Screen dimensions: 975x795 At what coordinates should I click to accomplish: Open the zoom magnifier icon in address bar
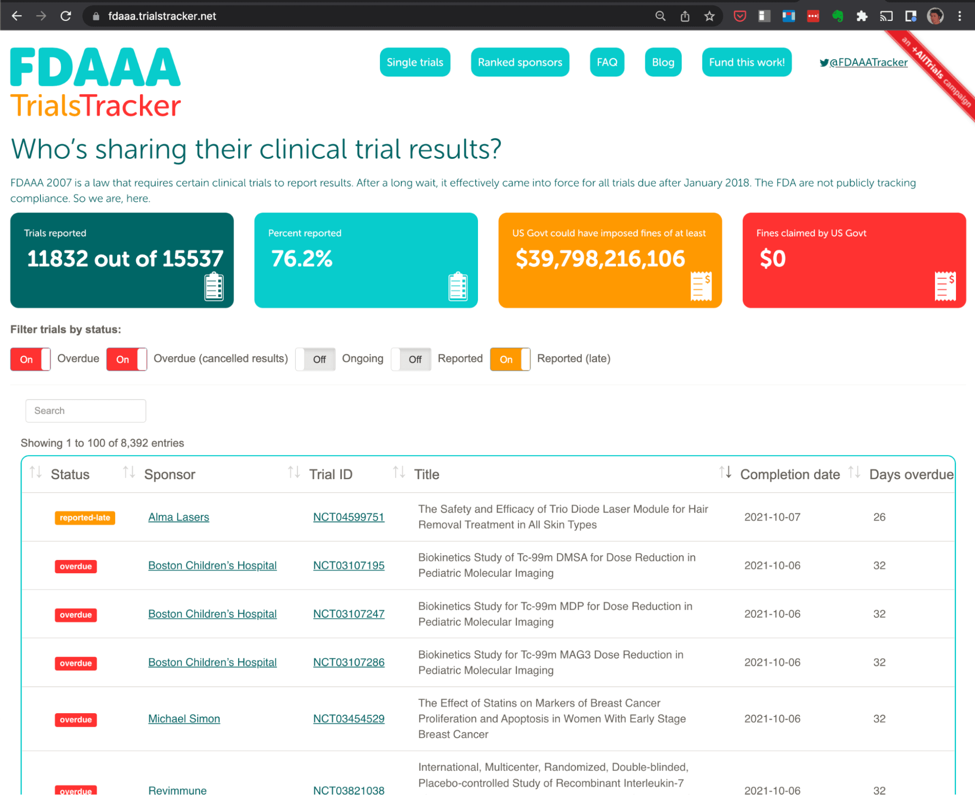pos(660,16)
